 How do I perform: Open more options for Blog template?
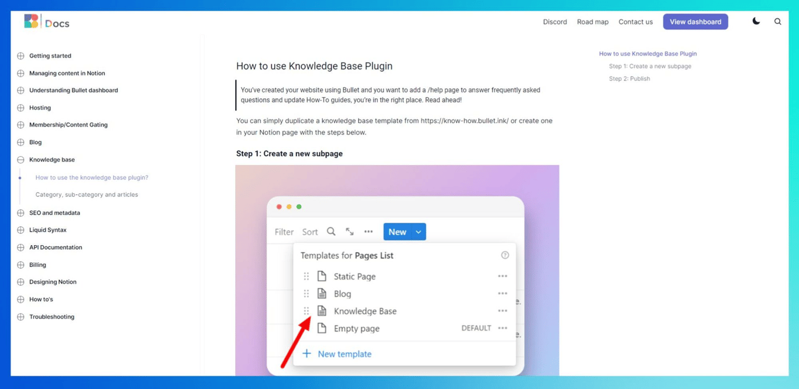(x=502, y=294)
